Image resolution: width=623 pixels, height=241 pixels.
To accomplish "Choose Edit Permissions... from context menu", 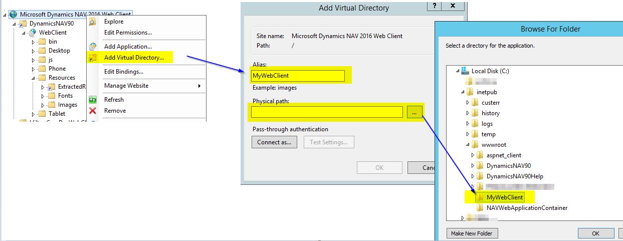I will click(x=128, y=33).
